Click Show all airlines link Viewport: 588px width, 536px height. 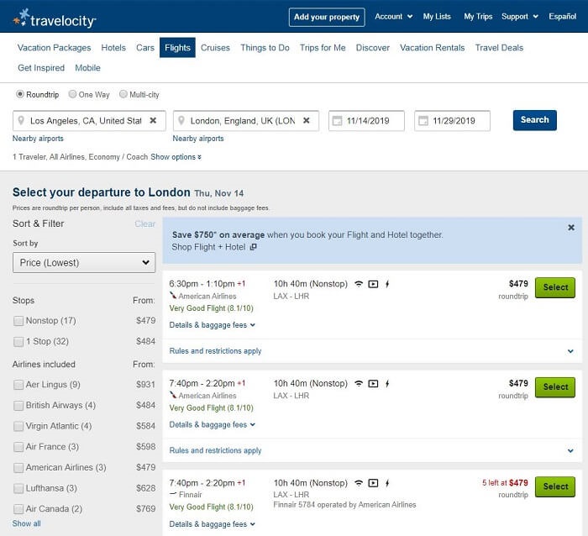click(x=26, y=523)
